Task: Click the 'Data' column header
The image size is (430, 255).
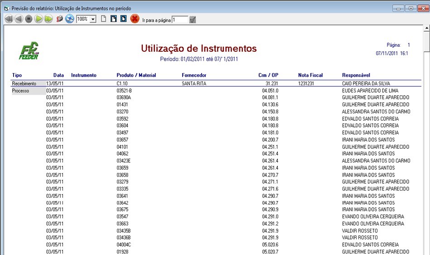Action: tap(58, 75)
